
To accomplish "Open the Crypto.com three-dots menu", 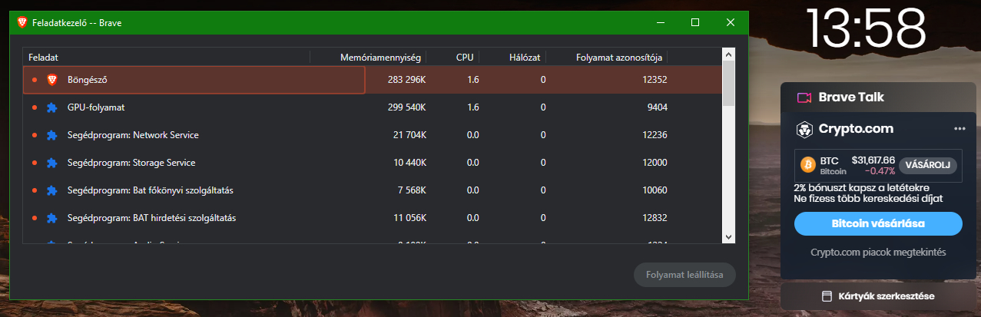I will click(959, 129).
